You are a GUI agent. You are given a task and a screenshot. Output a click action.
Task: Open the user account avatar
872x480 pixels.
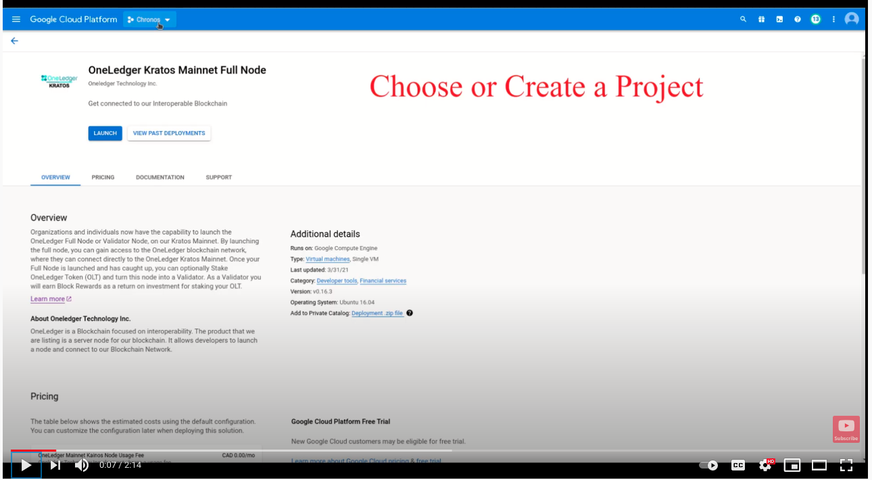coord(852,20)
